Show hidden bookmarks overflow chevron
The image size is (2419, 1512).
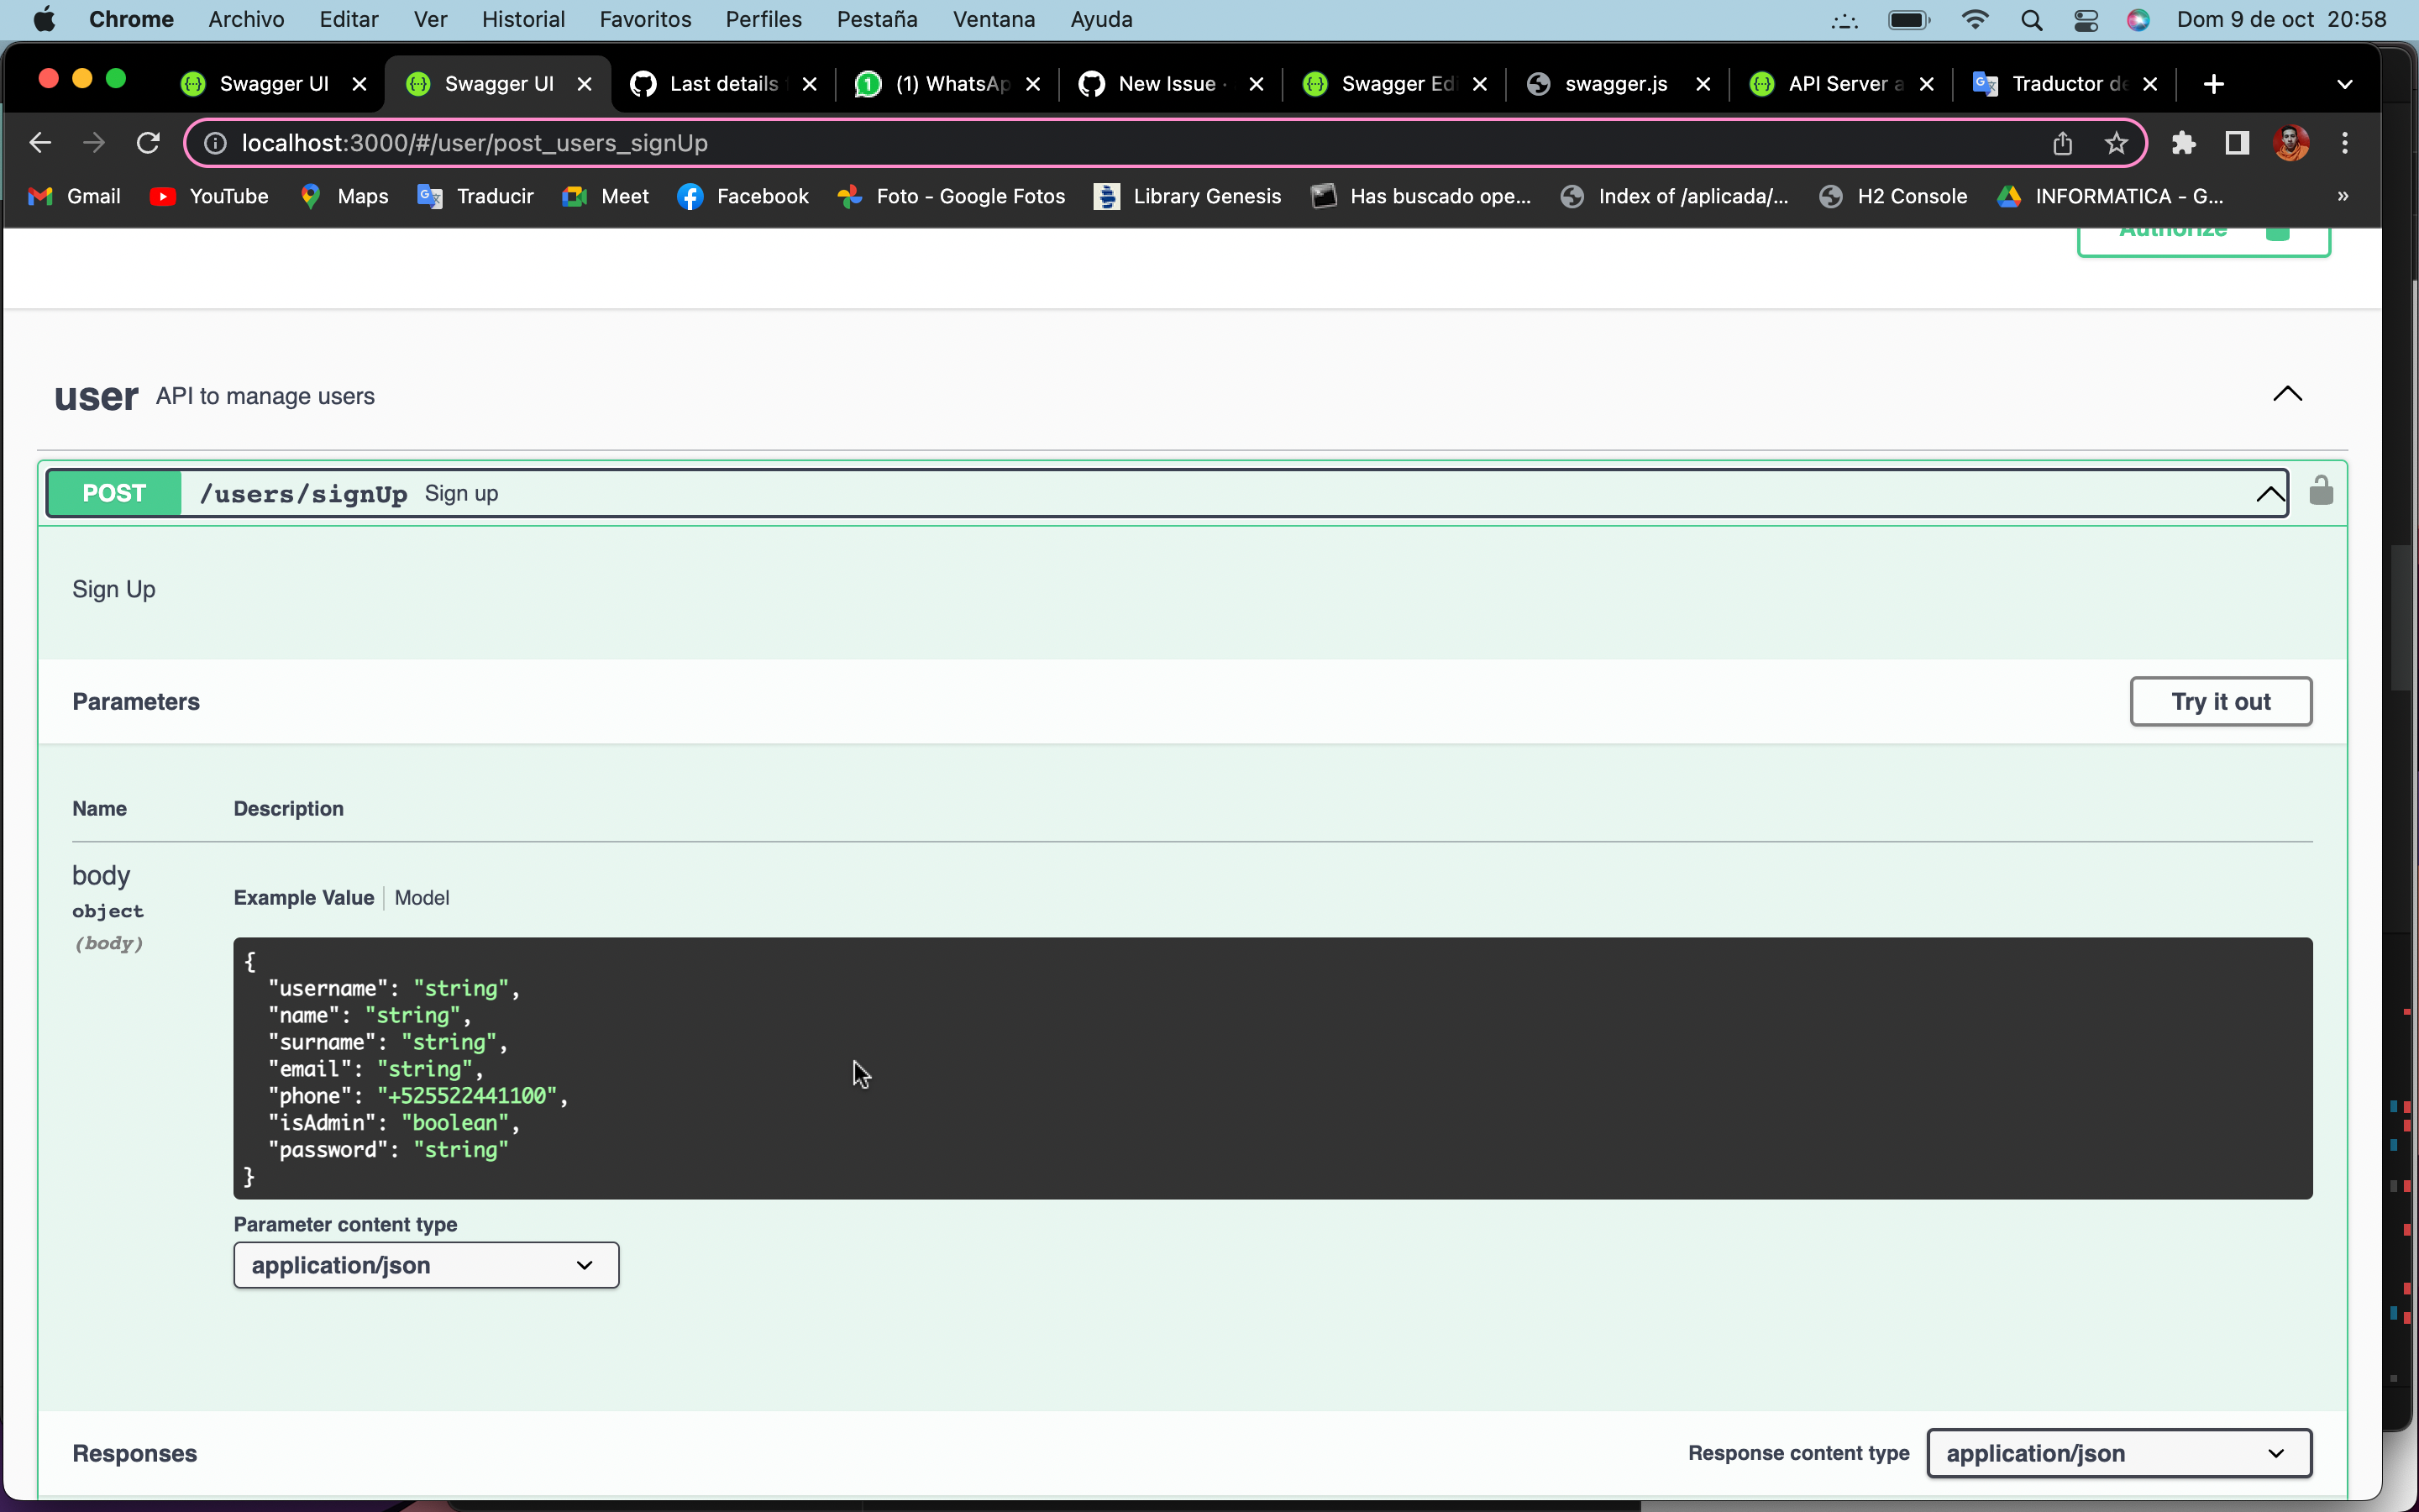pos(2343,196)
